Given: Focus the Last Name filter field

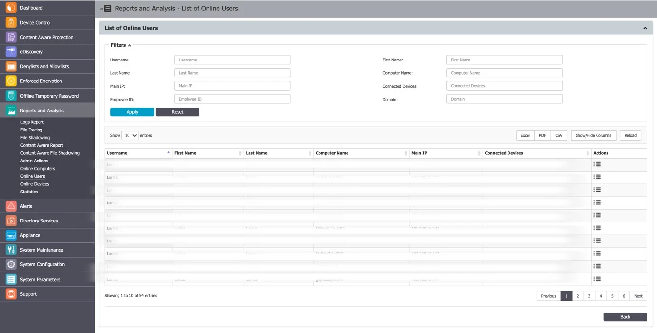Looking at the screenshot, I should [x=232, y=73].
